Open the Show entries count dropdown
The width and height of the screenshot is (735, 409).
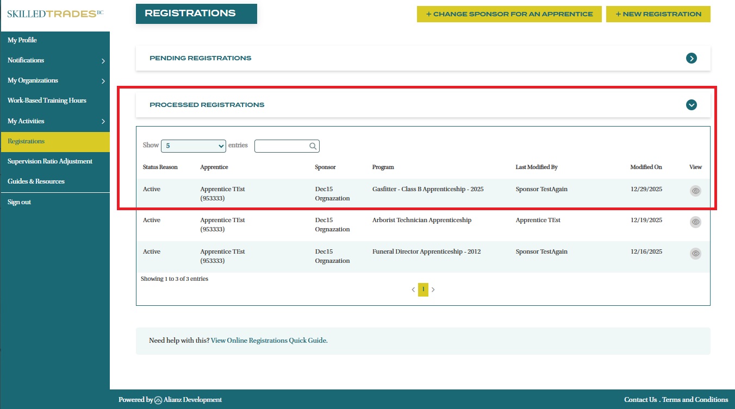tap(194, 146)
